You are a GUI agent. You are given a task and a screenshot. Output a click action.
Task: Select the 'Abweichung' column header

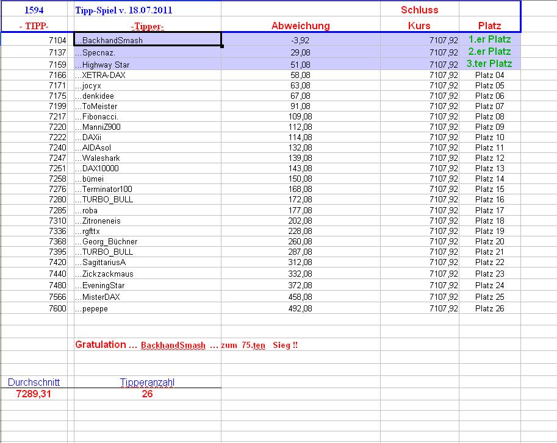point(300,26)
